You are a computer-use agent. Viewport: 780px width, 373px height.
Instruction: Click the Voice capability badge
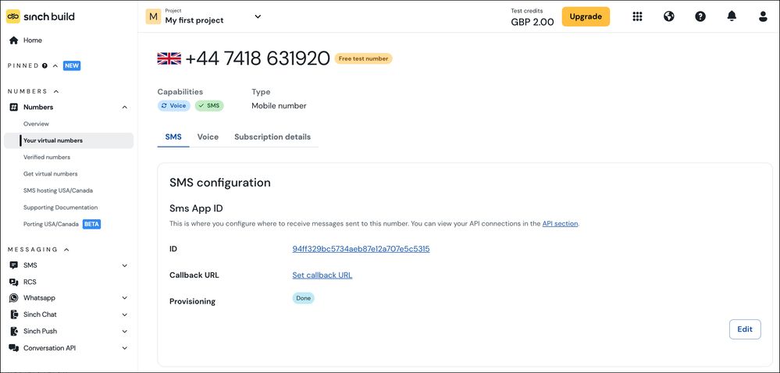[x=174, y=106]
